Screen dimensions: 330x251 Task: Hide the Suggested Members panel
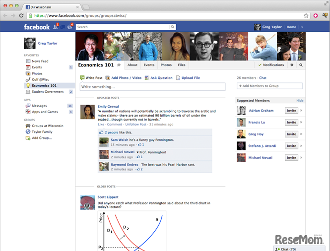(300, 101)
